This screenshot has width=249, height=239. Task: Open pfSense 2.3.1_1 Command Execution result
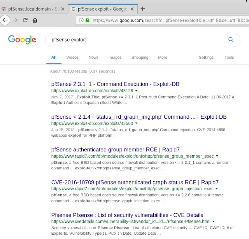click(115, 84)
